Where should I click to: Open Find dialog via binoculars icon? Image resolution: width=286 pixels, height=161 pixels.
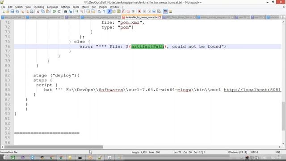tap(65, 12)
